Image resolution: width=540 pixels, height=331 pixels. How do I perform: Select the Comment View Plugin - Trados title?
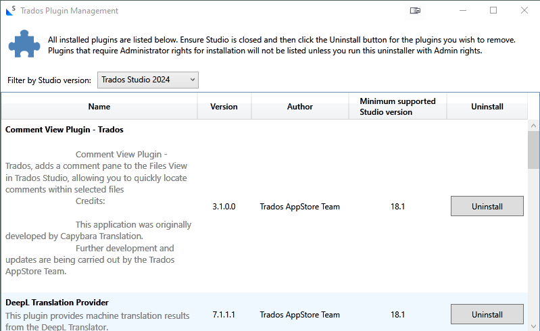(x=64, y=130)
